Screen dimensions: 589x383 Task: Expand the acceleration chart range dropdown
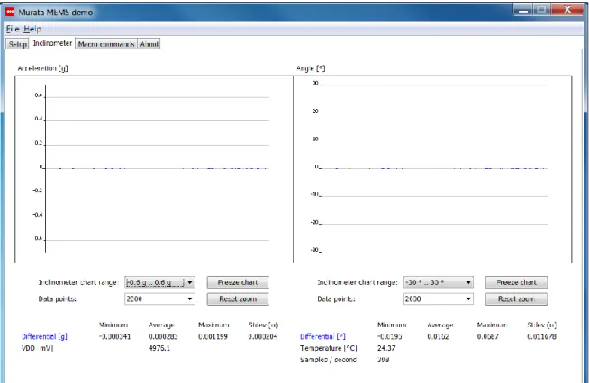tap(159, 282)
